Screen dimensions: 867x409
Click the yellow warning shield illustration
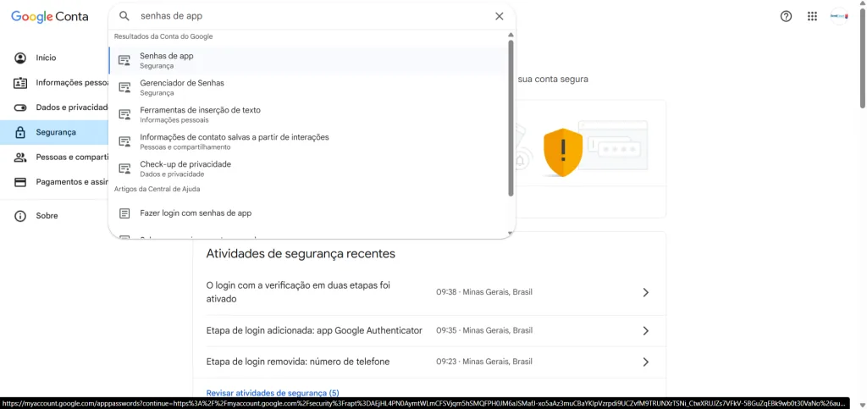tap(563, 152)
